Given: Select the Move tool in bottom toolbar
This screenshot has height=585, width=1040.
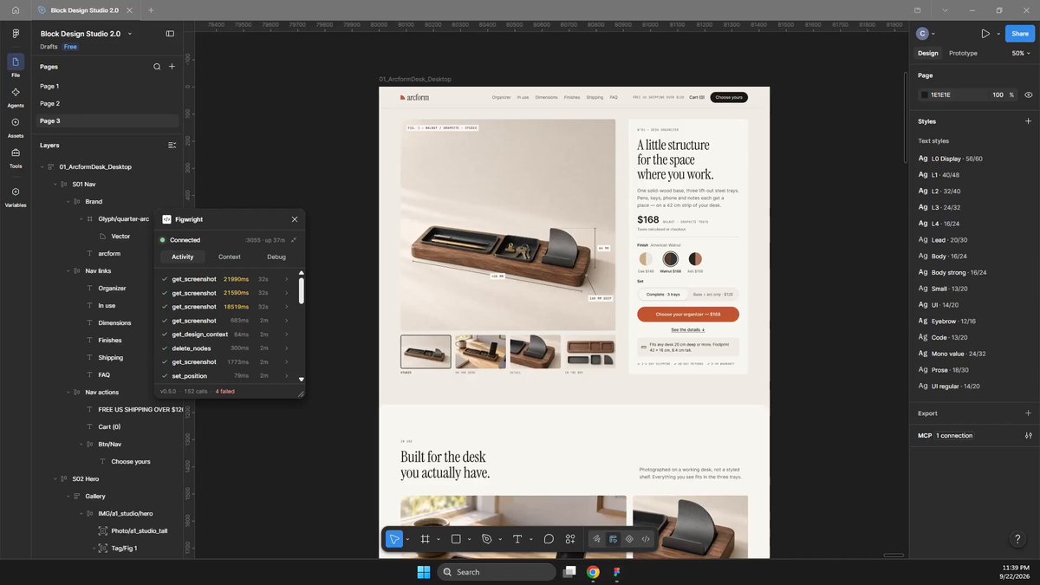Looking at the screenshot, I should [x=394, y=539].
